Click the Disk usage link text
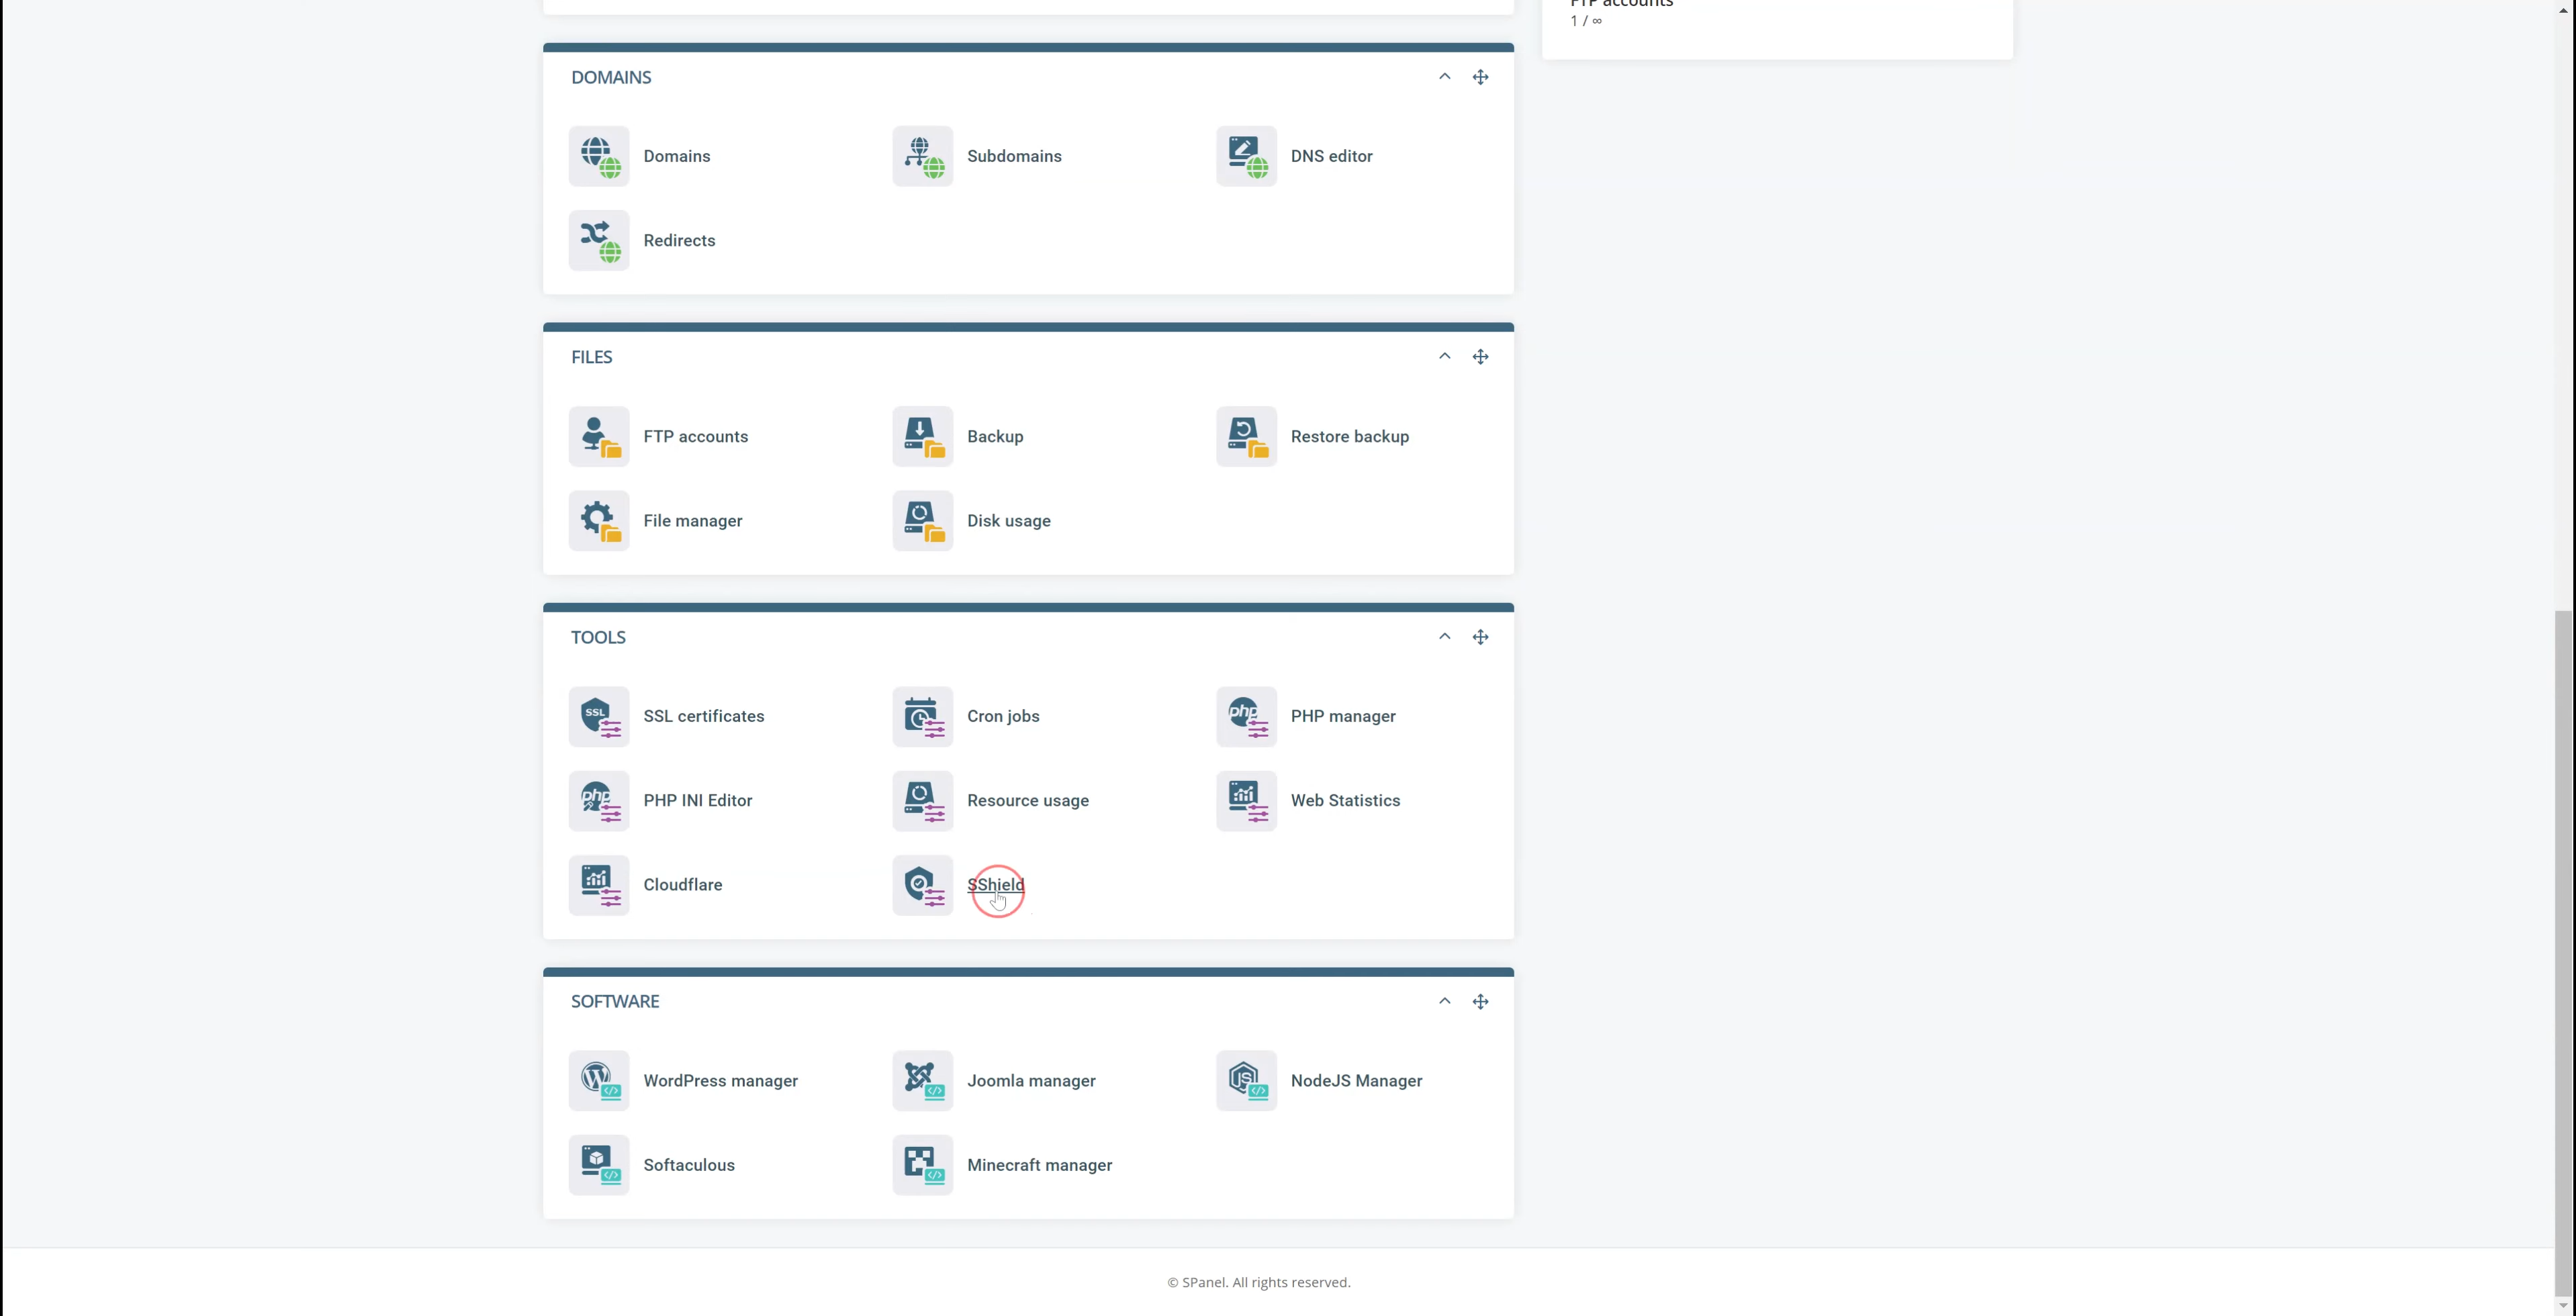This screenshot has width=2576, height=1316. pos(1008,521)
